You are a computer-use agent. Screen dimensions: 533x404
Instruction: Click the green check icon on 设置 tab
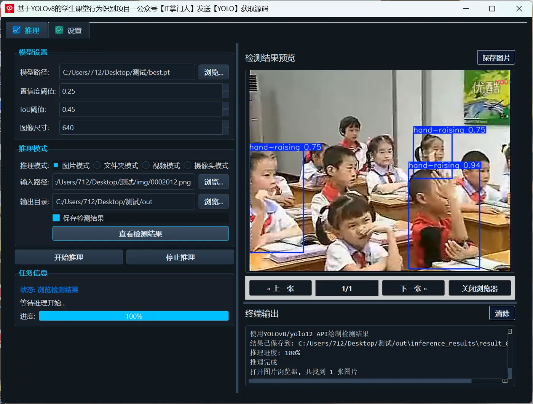(59, 30)
